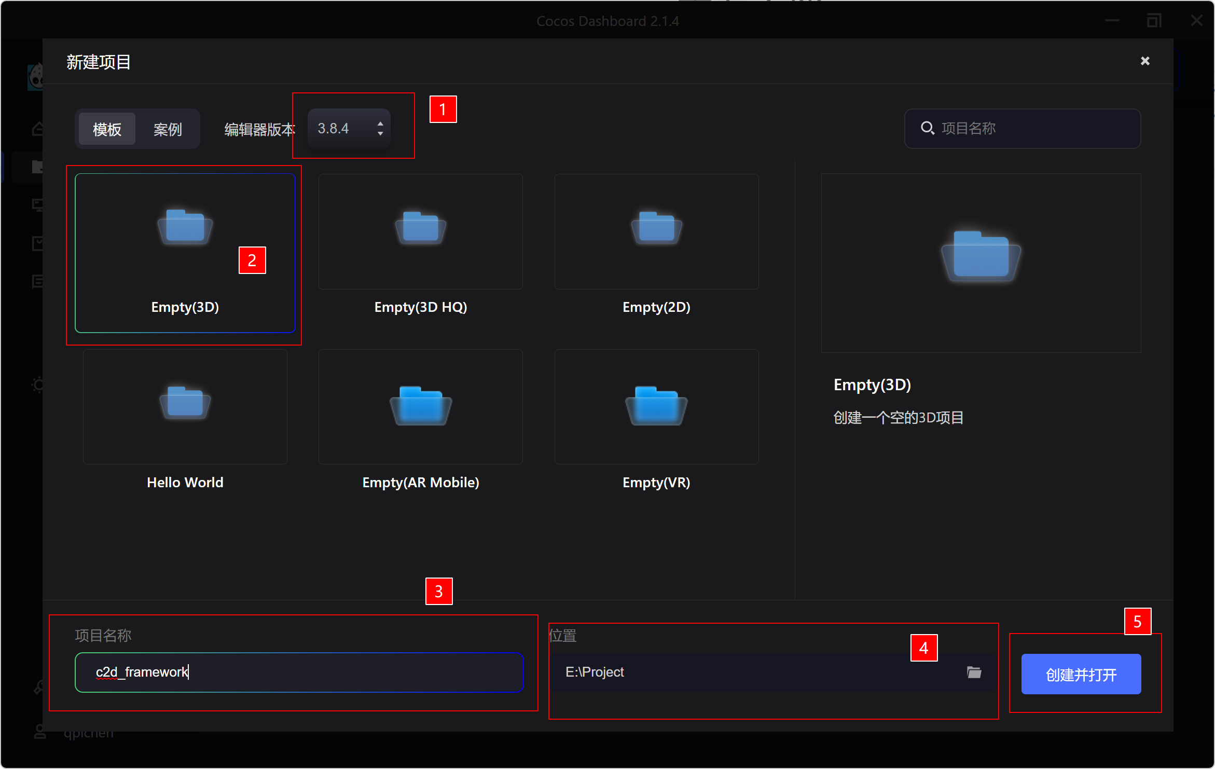Click the 创建一个空的3D项目 description text
Screen dimensions: 1215x769
(x=899, y=418)
